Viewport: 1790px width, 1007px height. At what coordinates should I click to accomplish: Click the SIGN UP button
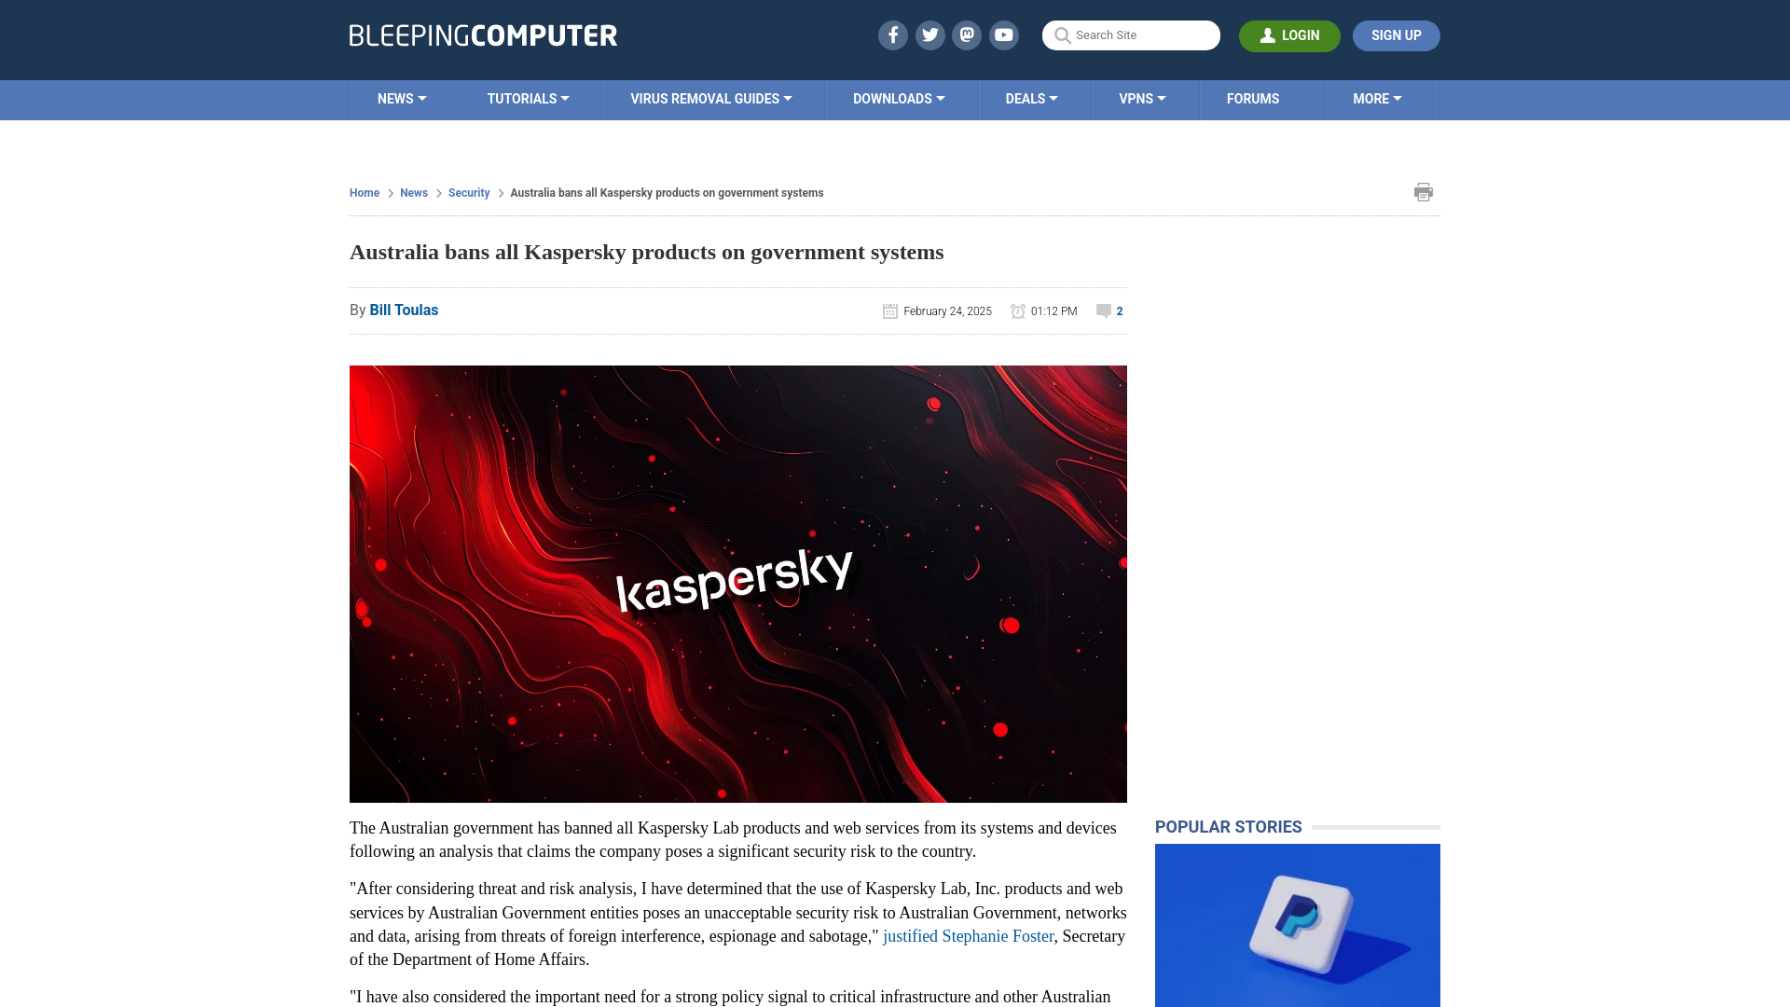point(1397,35)
